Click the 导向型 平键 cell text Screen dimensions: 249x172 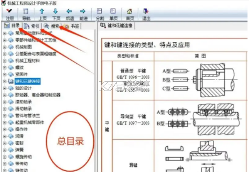tap(133, 116)
